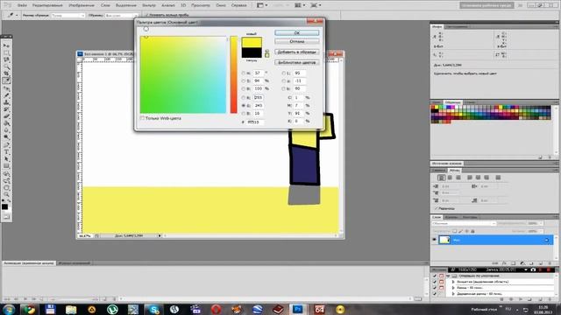
Task: Select the Path Selection tool
Action: tap(6, 159)
